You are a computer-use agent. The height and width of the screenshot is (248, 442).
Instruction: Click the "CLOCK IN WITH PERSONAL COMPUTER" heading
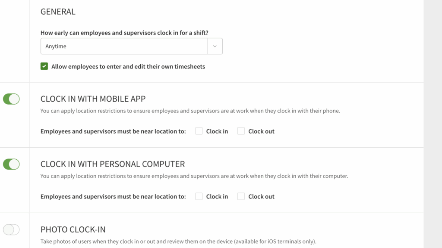pos(113,164)
